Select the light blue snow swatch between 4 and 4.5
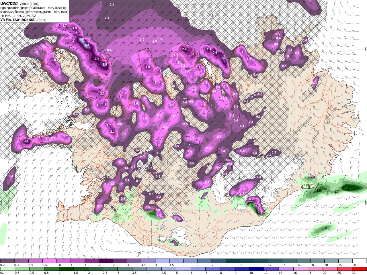Screen dimensions: 367x275 tap(162, 261)
